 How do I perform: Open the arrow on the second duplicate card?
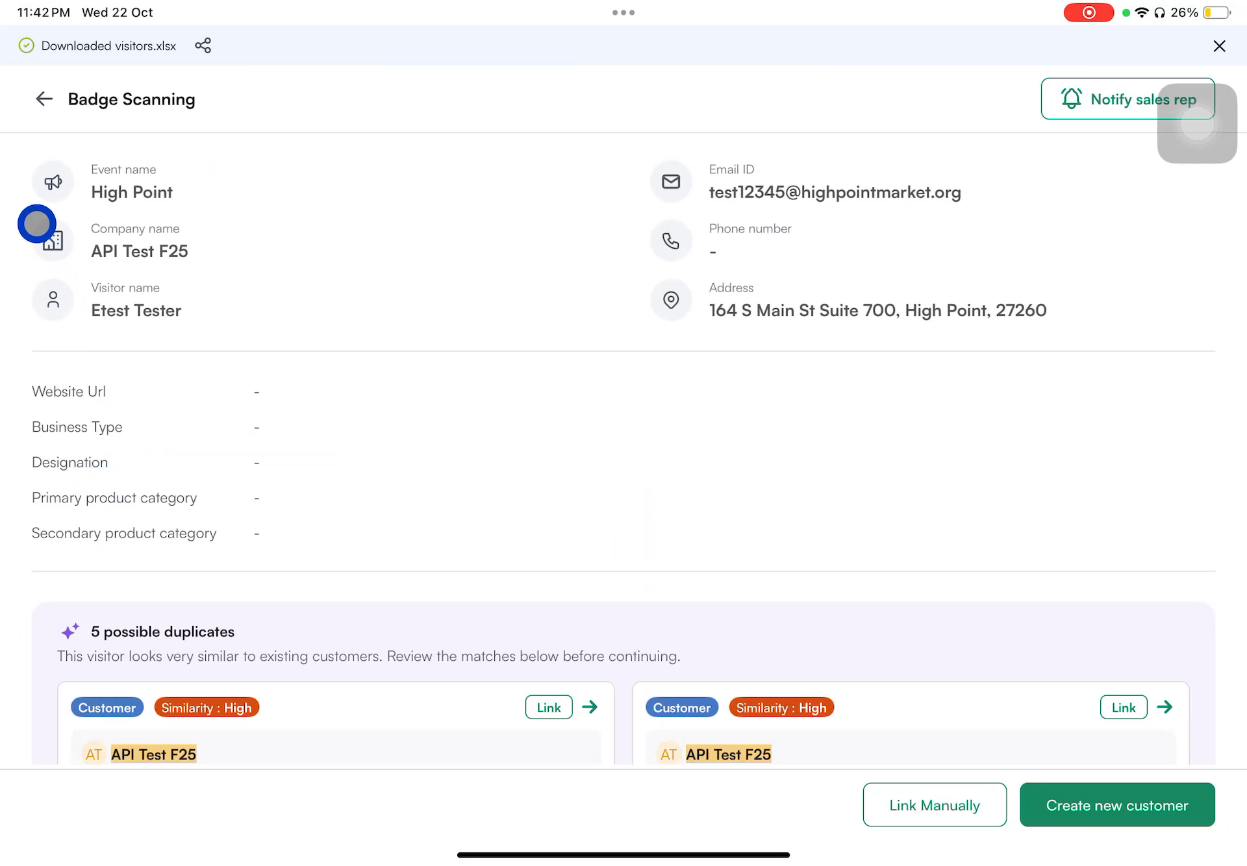(x=1165, y=707)
